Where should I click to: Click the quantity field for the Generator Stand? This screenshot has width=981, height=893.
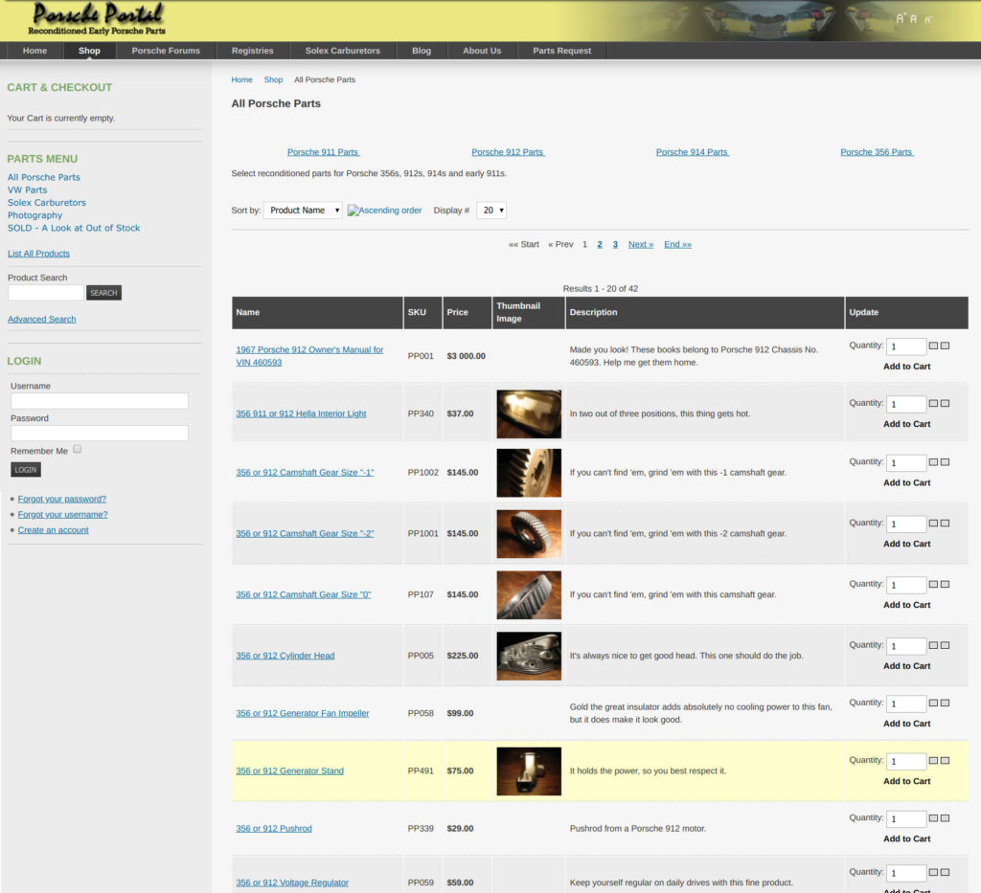(x=906, y=761)
